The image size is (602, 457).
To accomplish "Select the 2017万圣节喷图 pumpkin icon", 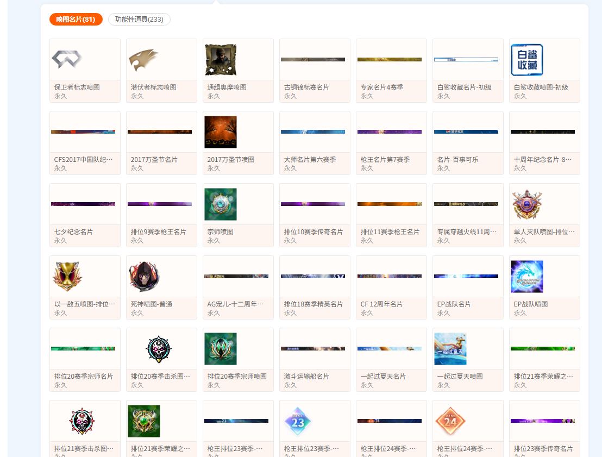I will pos(221,132).
